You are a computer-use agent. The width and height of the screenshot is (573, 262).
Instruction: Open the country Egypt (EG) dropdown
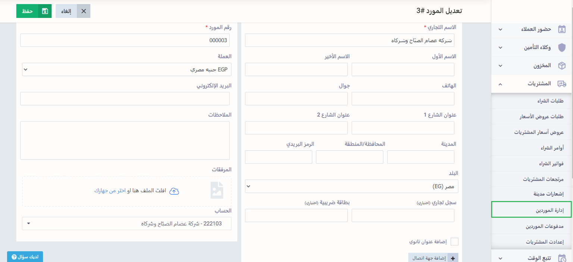(351, 186)
